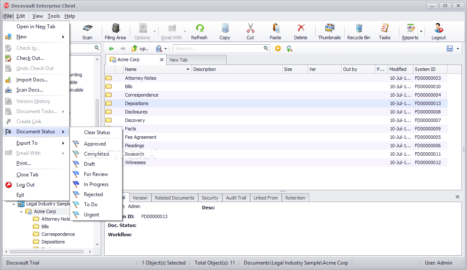Switch to Thumbnails view
This screenshot has width=467, height=270.
pos(329,31)
